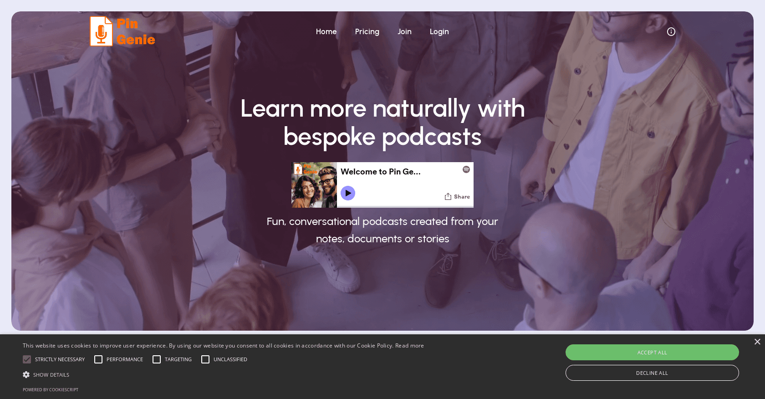Open the Read more cookie policy link

409,346
